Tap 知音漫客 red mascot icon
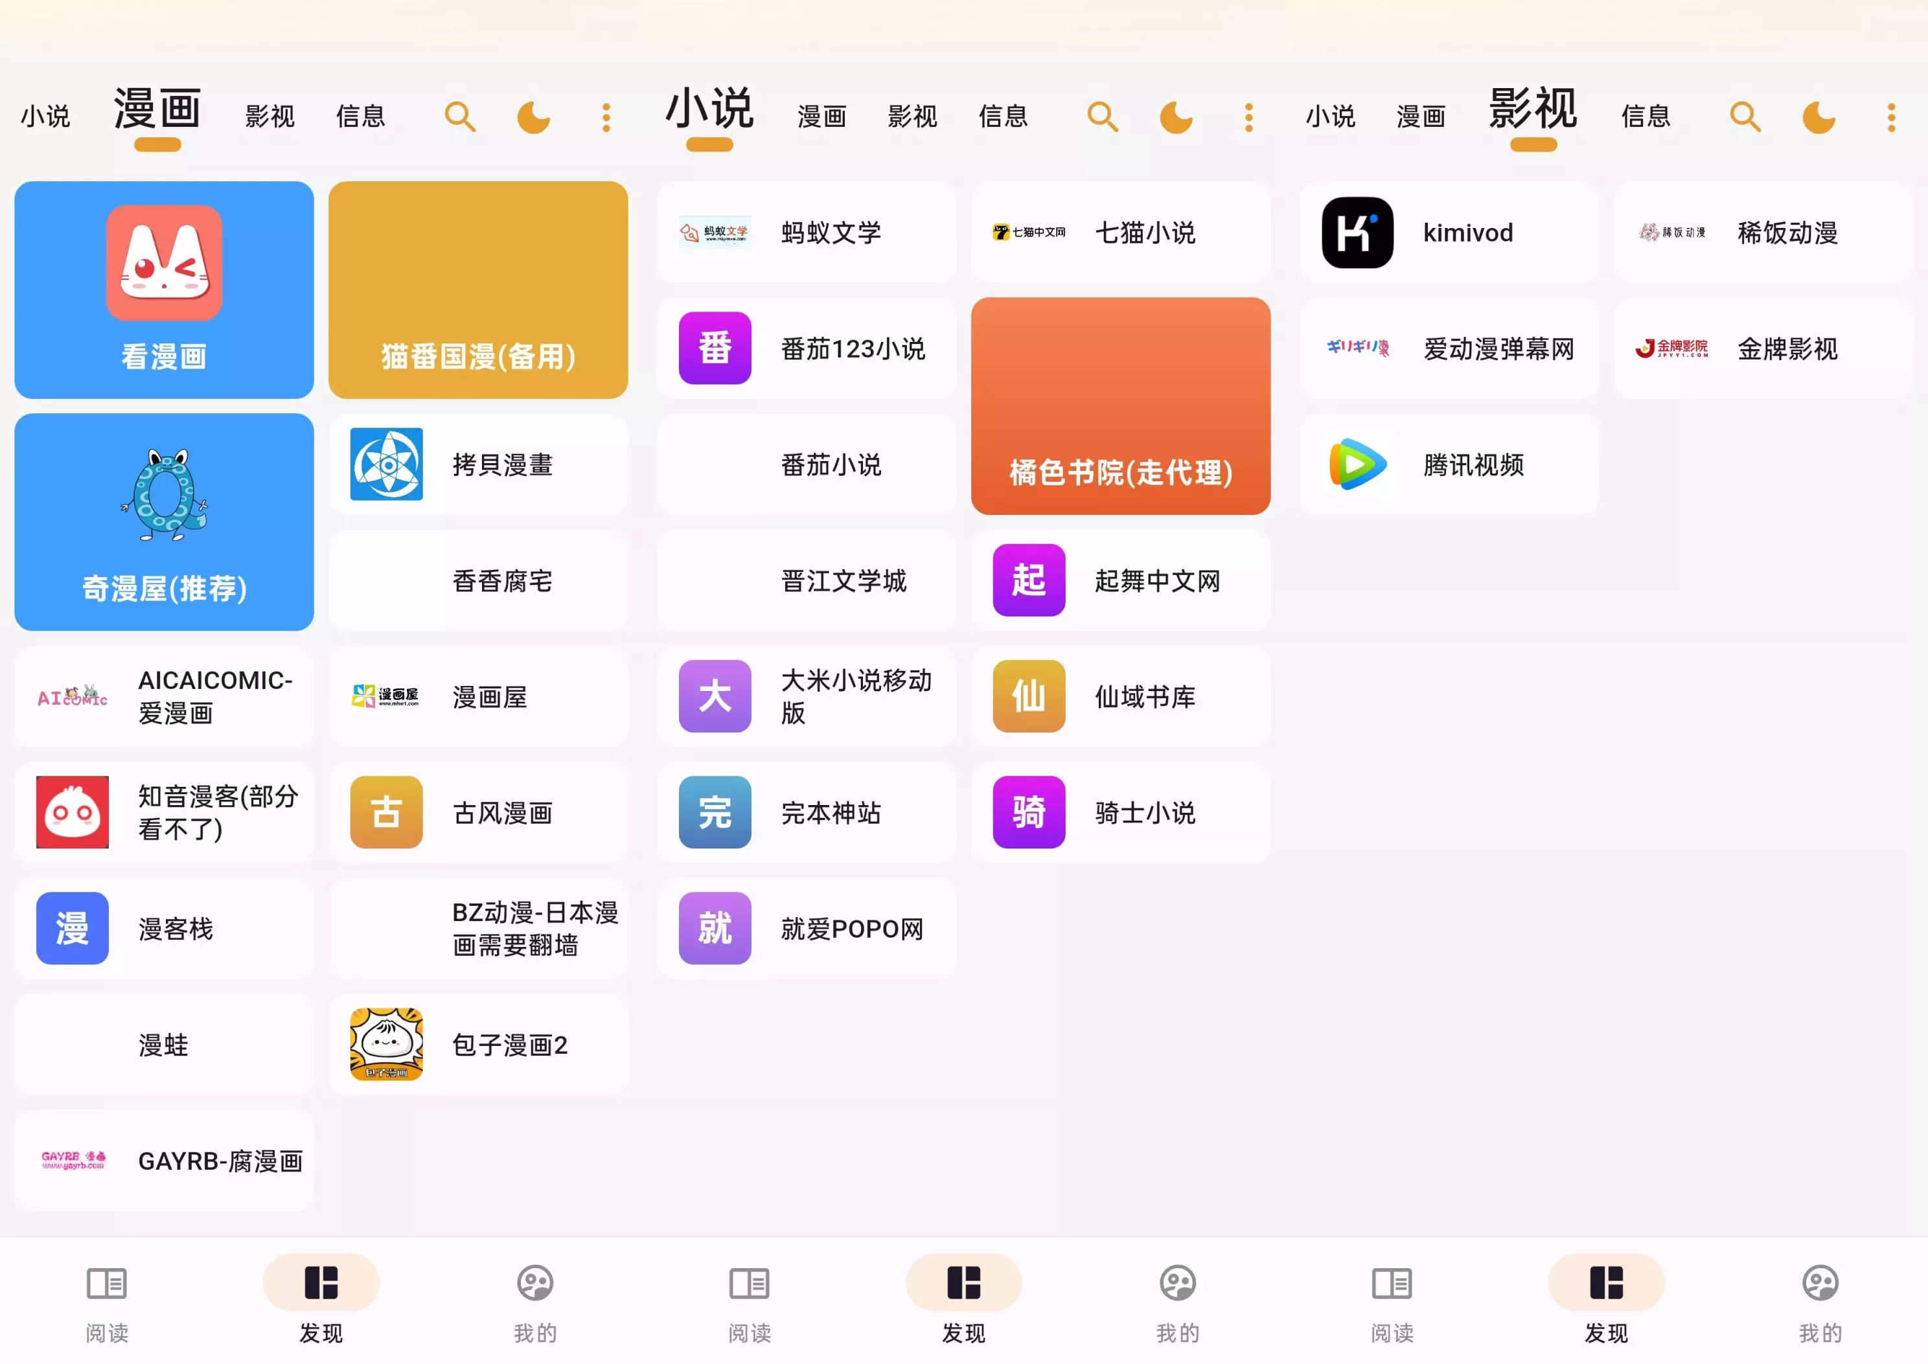 (x=73, y=812)
